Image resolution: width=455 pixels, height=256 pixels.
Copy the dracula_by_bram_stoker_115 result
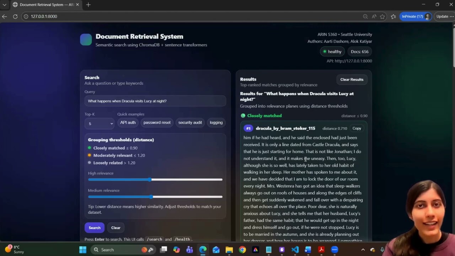click(357, 128)
